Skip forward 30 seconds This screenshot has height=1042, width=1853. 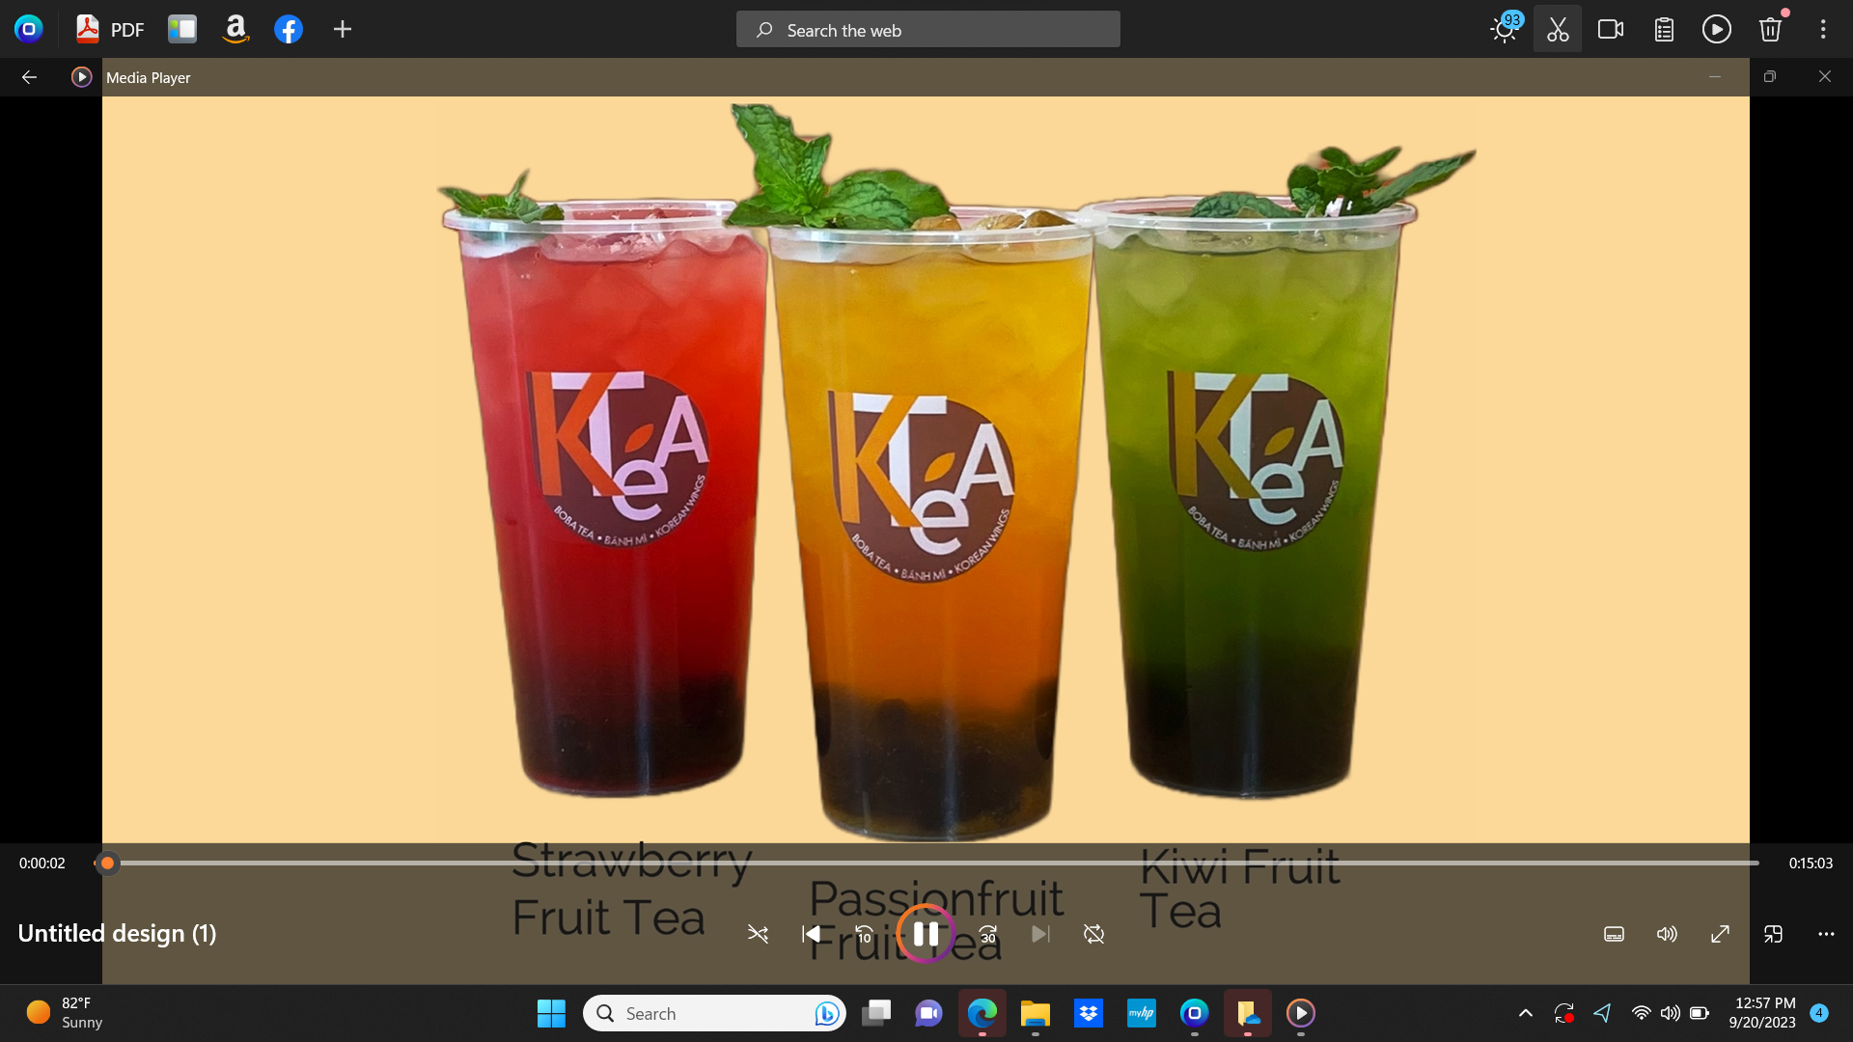(x=987, y=934)
